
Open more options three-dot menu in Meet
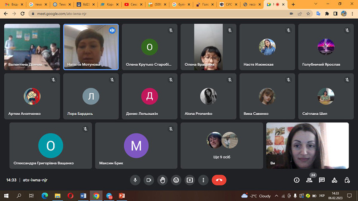coord(203,180)
